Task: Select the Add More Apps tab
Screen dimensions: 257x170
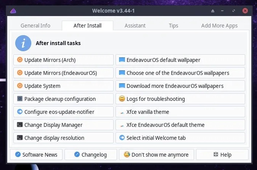Action: (219, 26)
